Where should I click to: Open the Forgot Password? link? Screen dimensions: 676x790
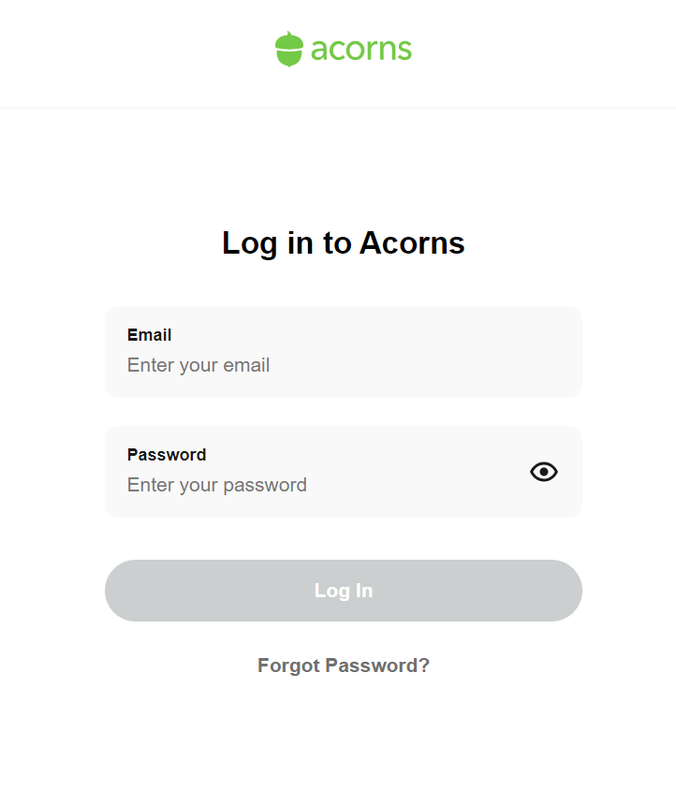tap(344, 666)
